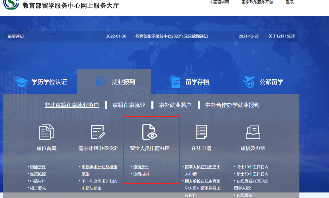The image size is (329, 198).
Task: Click the 审核及办结 inbox icon
Action: [253, 132]
